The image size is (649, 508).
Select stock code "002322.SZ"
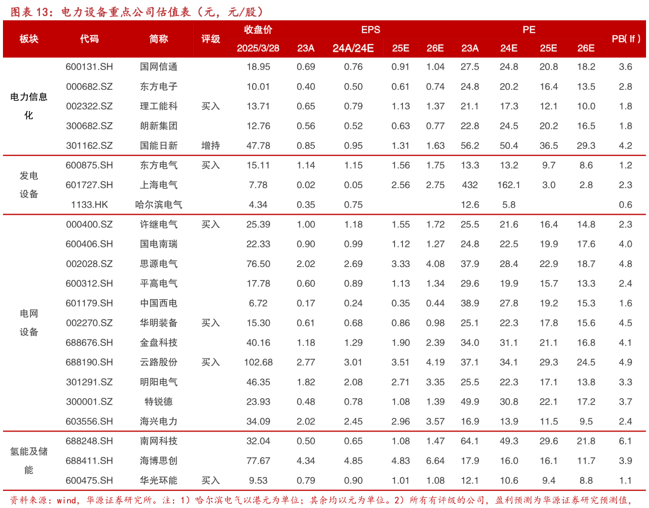[x=89, y=106]
